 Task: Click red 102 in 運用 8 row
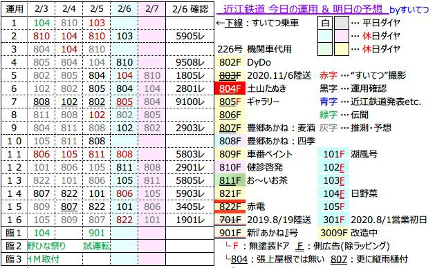tap(97, 115)
